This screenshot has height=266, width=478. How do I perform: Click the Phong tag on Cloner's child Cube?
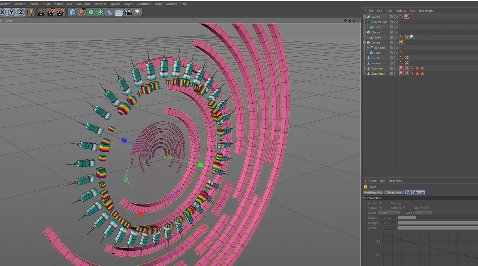(x=401, y=53)
